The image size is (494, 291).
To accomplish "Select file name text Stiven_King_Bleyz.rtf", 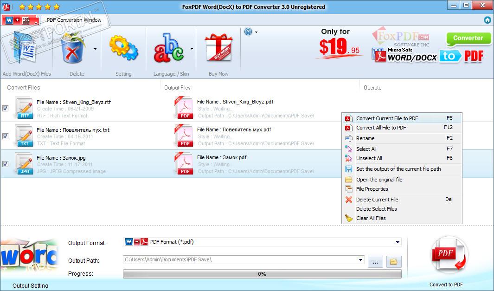I will coord(87,102).
